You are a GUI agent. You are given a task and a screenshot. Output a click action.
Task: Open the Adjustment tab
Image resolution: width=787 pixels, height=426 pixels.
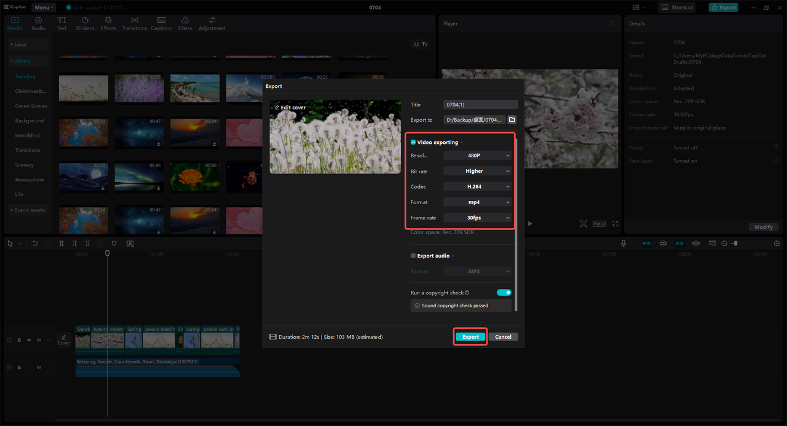pos(212,23)
